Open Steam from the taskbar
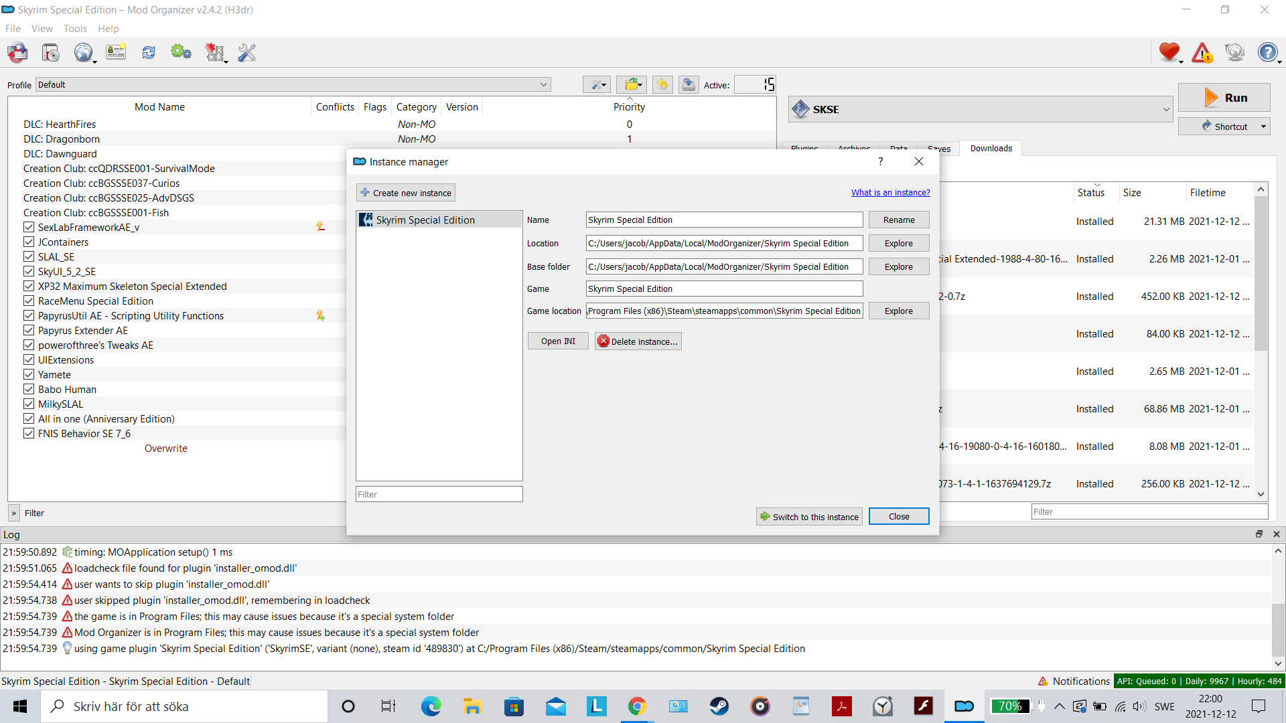This screenshot has width=1286, height=723. tap(719, 706)
